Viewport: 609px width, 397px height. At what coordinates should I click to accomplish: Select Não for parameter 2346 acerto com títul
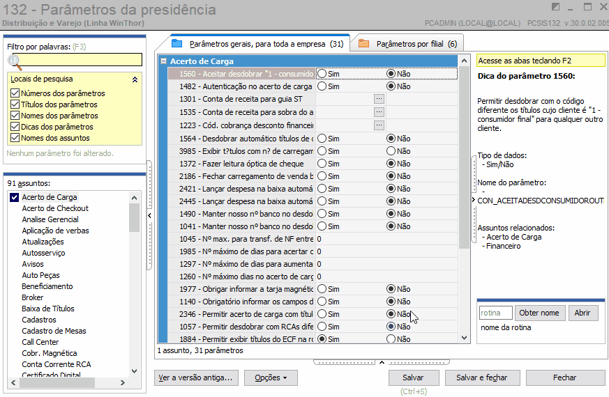tap(391, 314)
